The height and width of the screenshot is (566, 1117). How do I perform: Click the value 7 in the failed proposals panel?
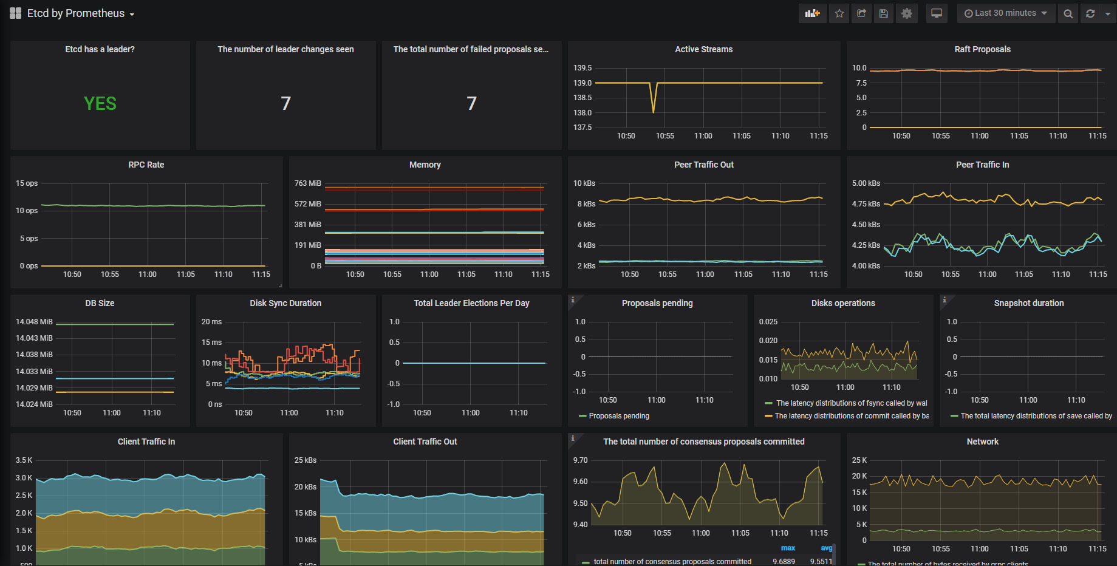coord(471,104)
